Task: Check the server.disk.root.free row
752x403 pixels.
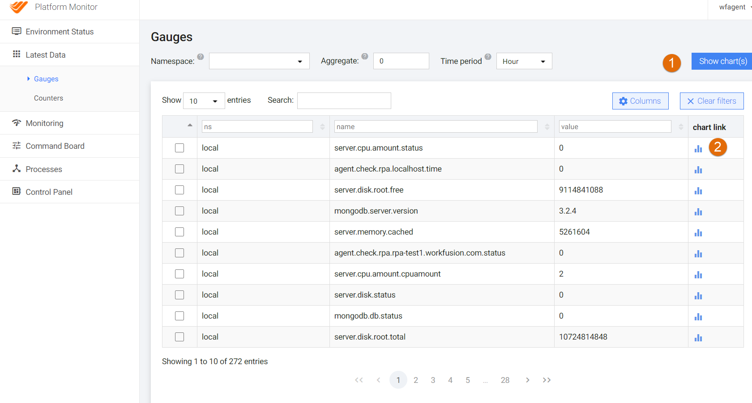Action: [179, 190]
